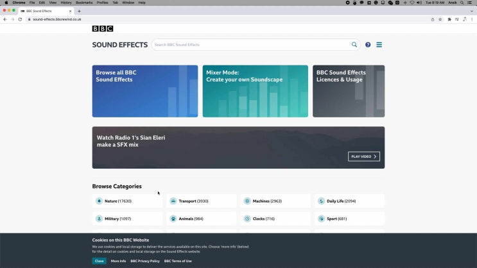Click the browser forward arrow

(12, 19)
